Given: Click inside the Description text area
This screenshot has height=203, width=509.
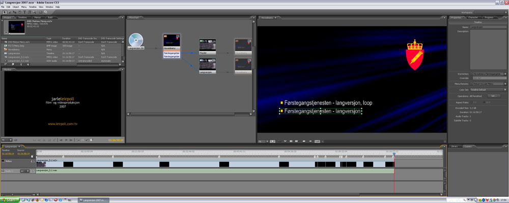Looking at the screenshot, I should click(x=488, y=49).
